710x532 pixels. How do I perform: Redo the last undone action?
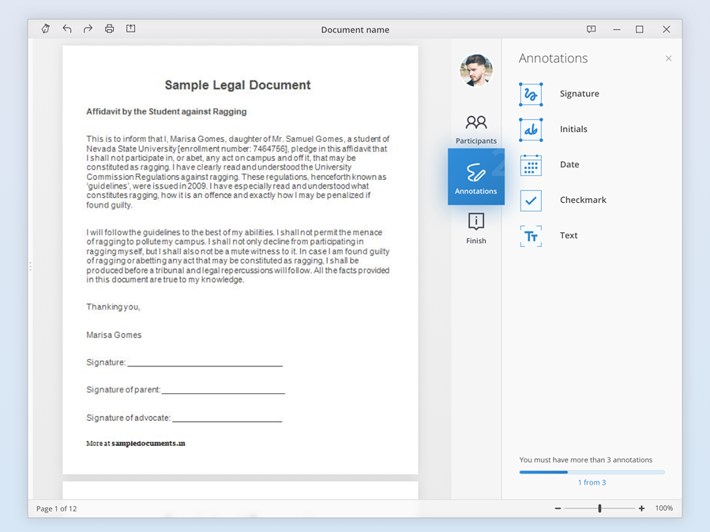88,29
